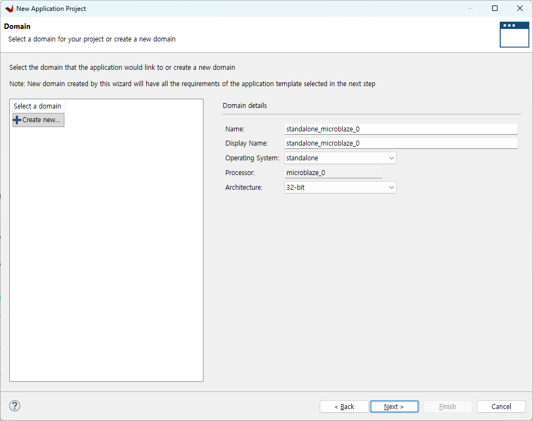Click the wizard banner window icon

point(514,34)
